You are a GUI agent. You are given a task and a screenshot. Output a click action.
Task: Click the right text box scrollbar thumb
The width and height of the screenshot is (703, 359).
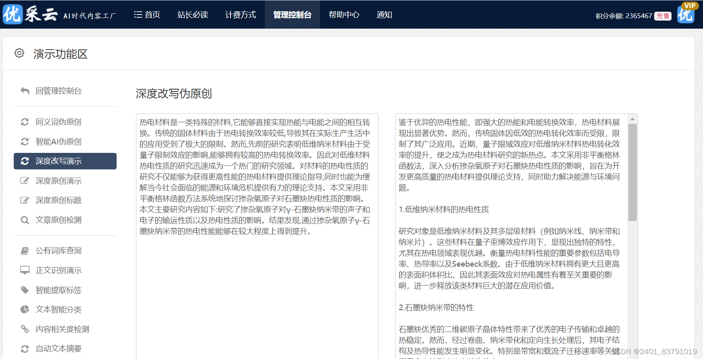point(633,172)
